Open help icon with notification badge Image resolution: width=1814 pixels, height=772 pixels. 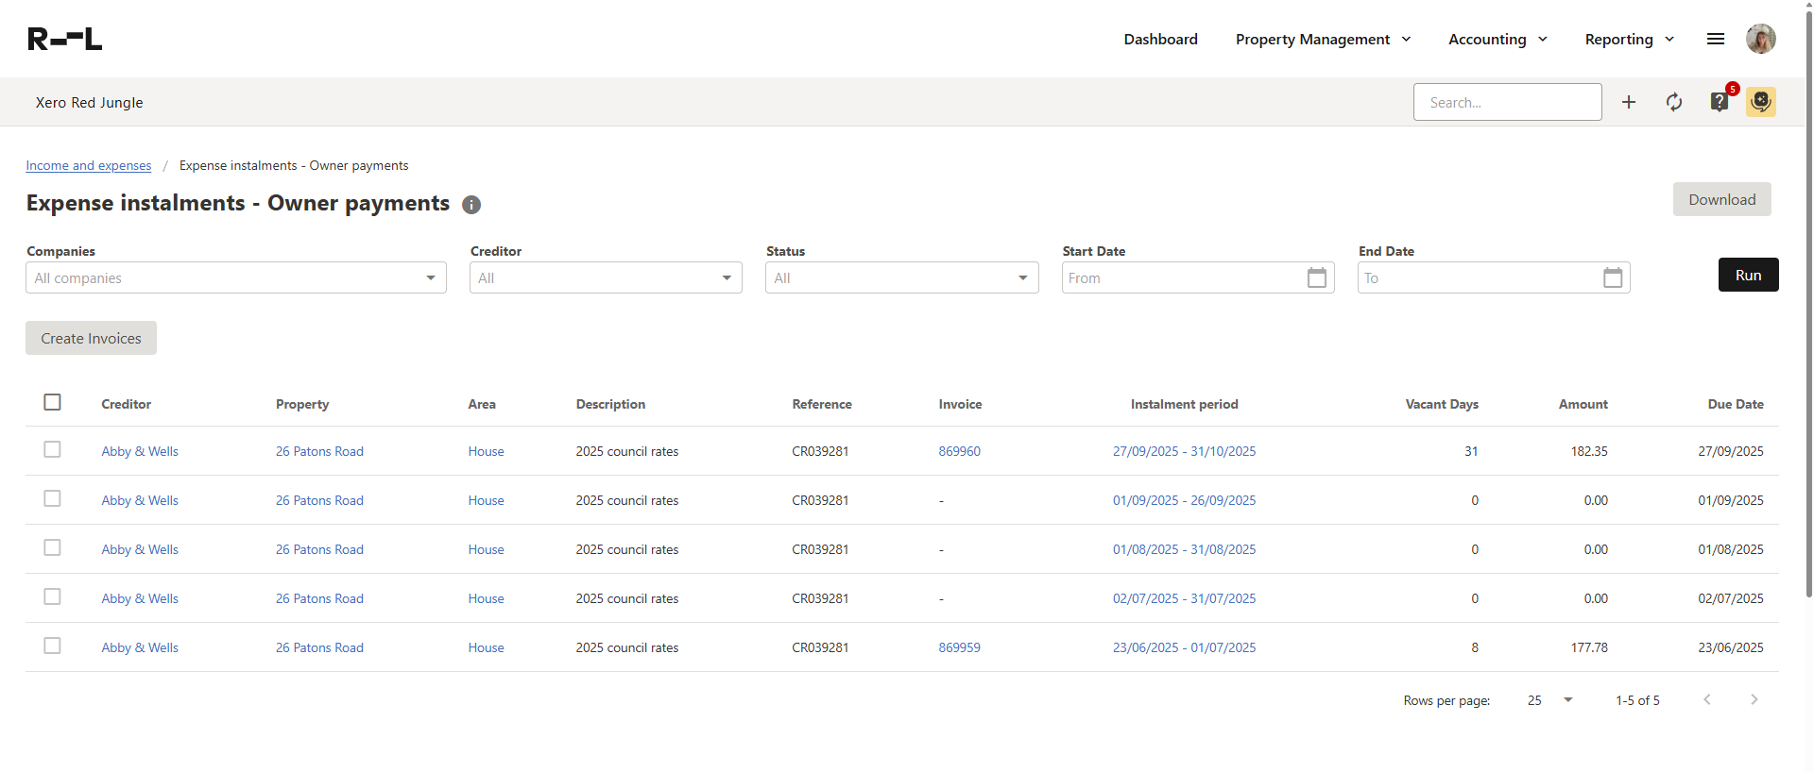[1719, 102]
